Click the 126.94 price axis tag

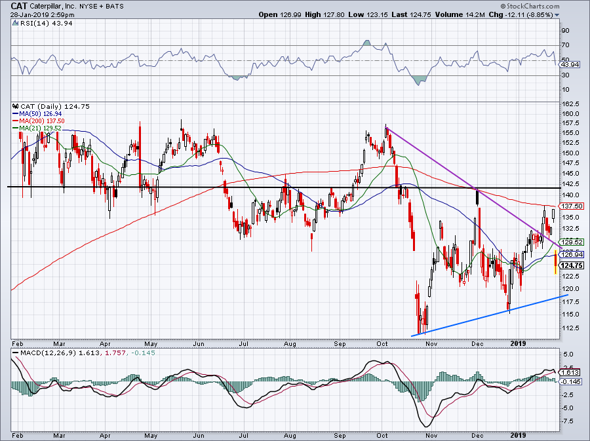pyautogui.click(x=572, y=254)
